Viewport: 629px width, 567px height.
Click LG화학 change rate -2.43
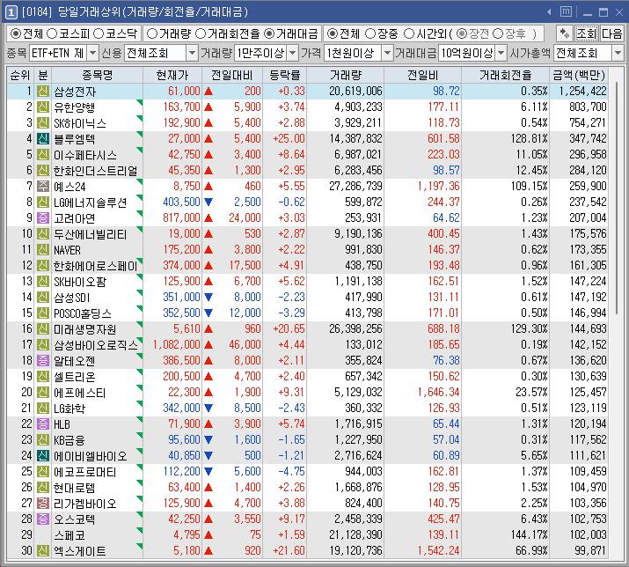click(x=292, y=408)
